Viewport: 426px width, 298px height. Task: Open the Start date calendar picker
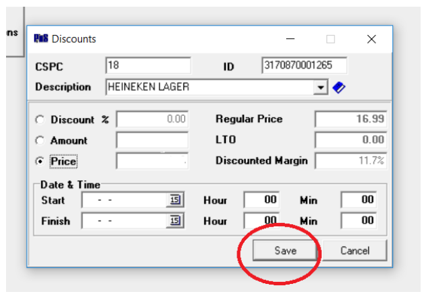click(x=175, y=200)
